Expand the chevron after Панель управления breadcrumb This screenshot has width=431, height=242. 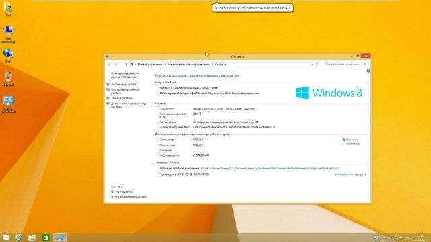click(165, 65)
